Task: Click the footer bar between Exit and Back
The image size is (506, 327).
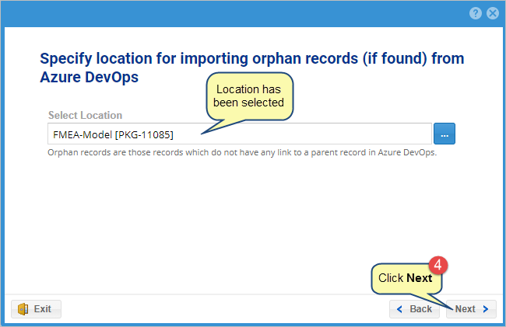Action: tap(226, 309)
